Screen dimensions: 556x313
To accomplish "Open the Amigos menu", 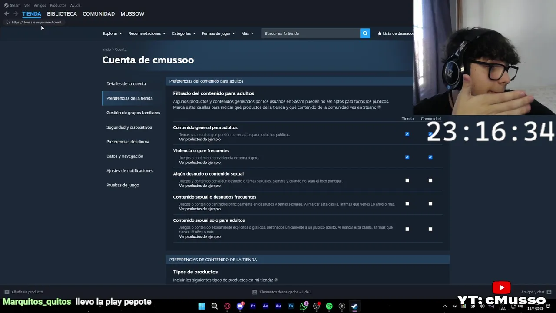I will pos(40,5).
